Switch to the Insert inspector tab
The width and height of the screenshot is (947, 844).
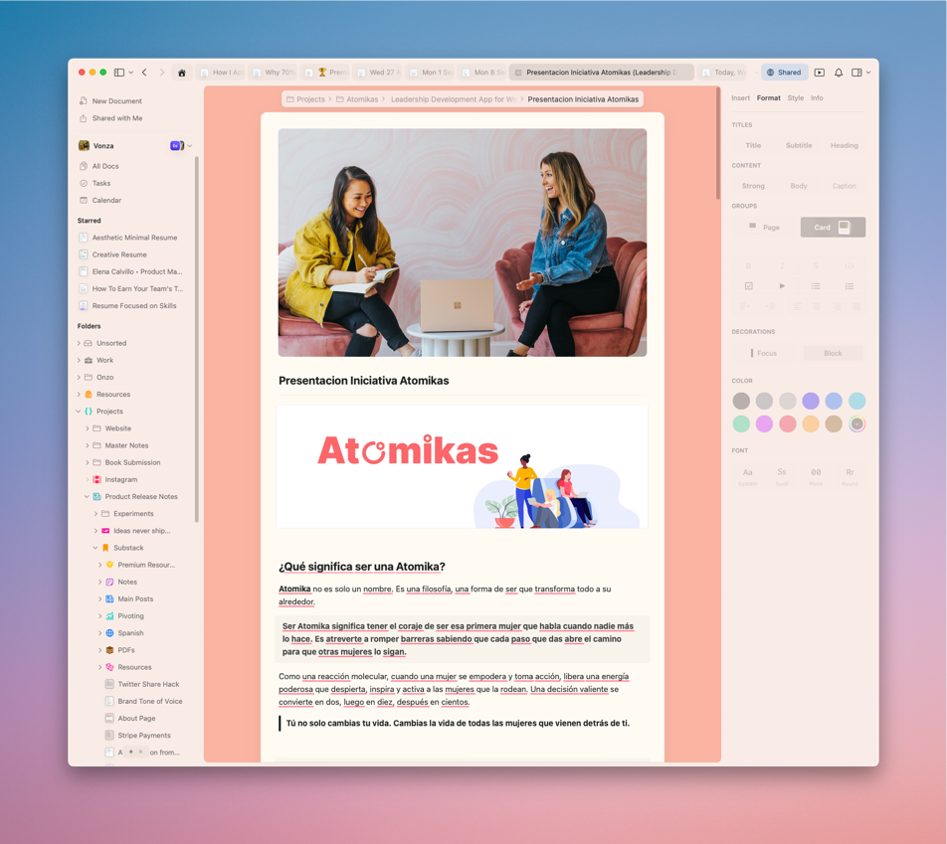[740, 97]
